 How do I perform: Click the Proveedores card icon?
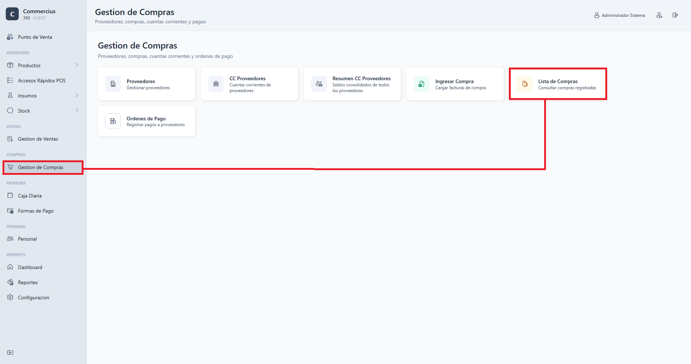pos(113,84)
